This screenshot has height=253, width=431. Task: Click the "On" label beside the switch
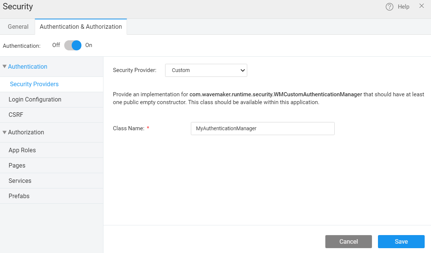[89, 45]
